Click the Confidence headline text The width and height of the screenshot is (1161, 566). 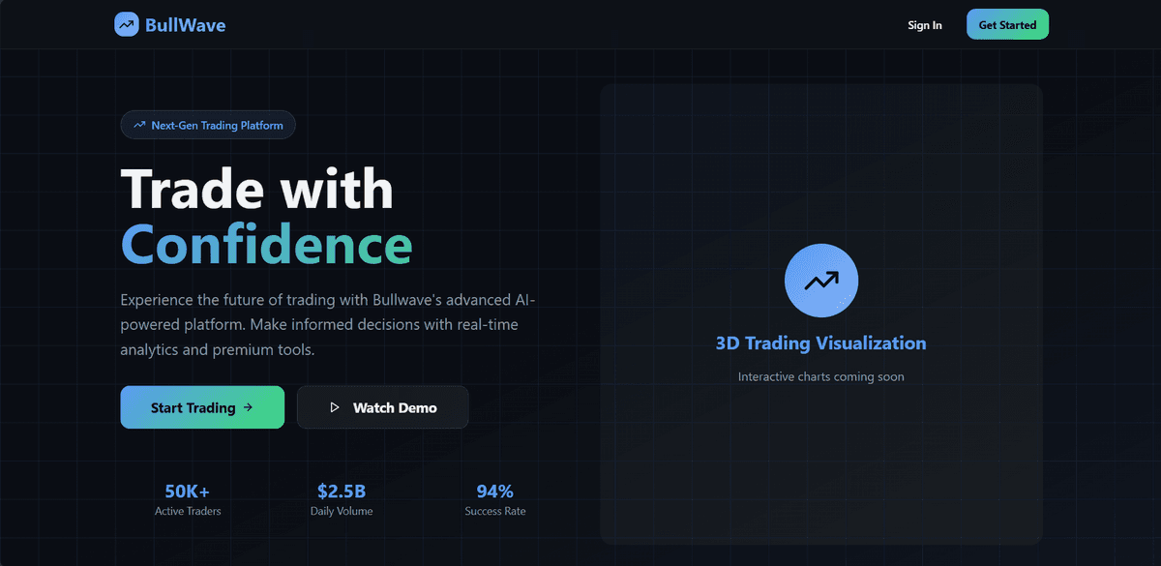[x=265, y=244]
